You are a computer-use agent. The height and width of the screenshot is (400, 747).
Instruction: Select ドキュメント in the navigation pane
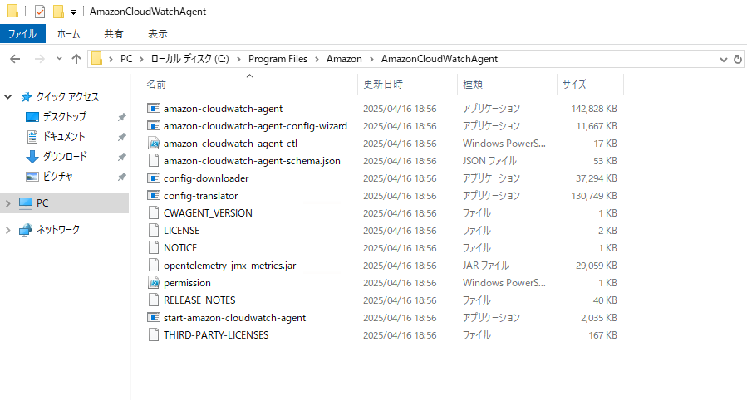click(x=64, y=137)
